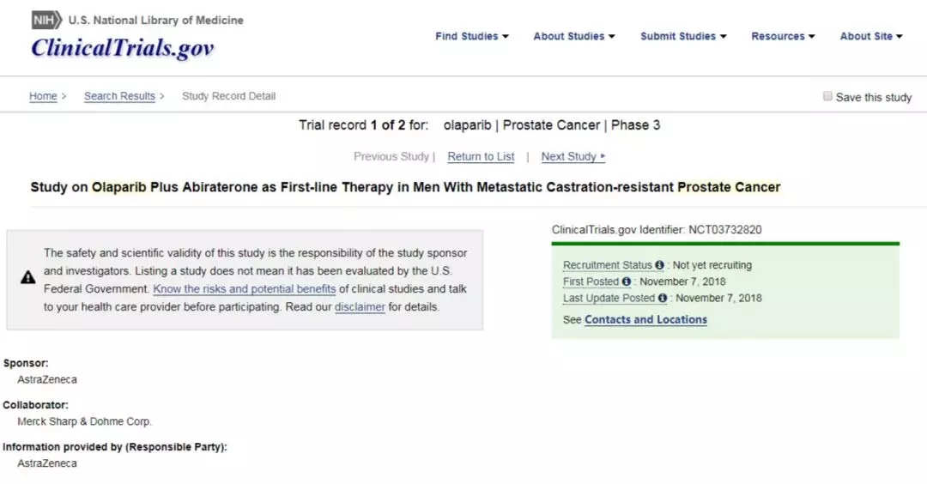
Task: Expand the Find Studies menu
Action: (x=471, y=36)
